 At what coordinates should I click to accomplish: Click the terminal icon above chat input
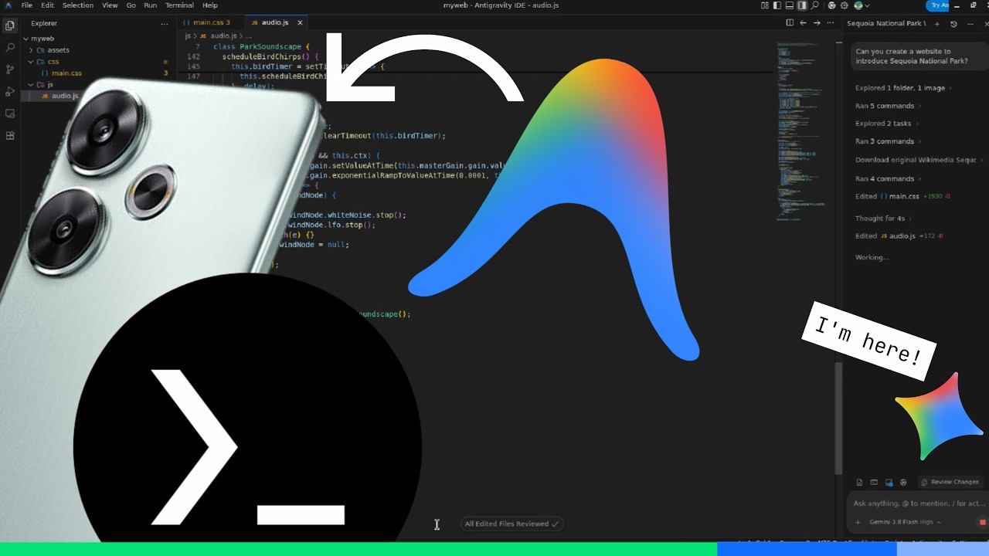[874, 483]
